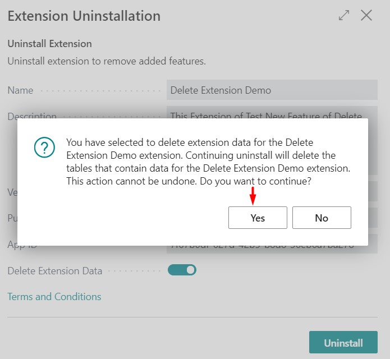Click the Uninstall button
Screen dimensions: 390x359
pyautogui.click(x=343, y=342)
